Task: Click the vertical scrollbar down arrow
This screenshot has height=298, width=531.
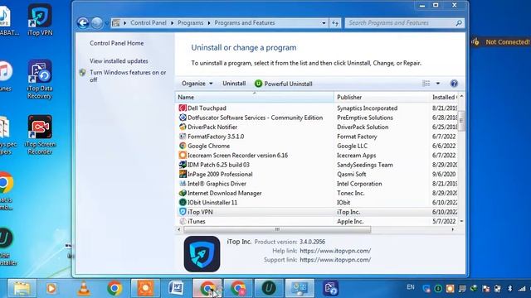Action: coord(461,221)
